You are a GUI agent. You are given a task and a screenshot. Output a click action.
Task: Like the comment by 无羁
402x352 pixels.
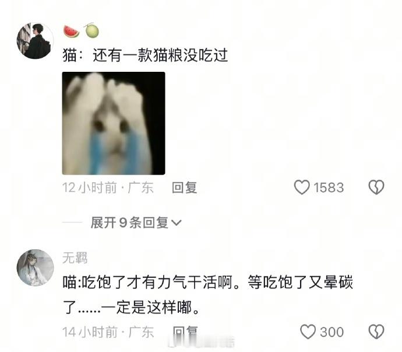tap(308, 332)
